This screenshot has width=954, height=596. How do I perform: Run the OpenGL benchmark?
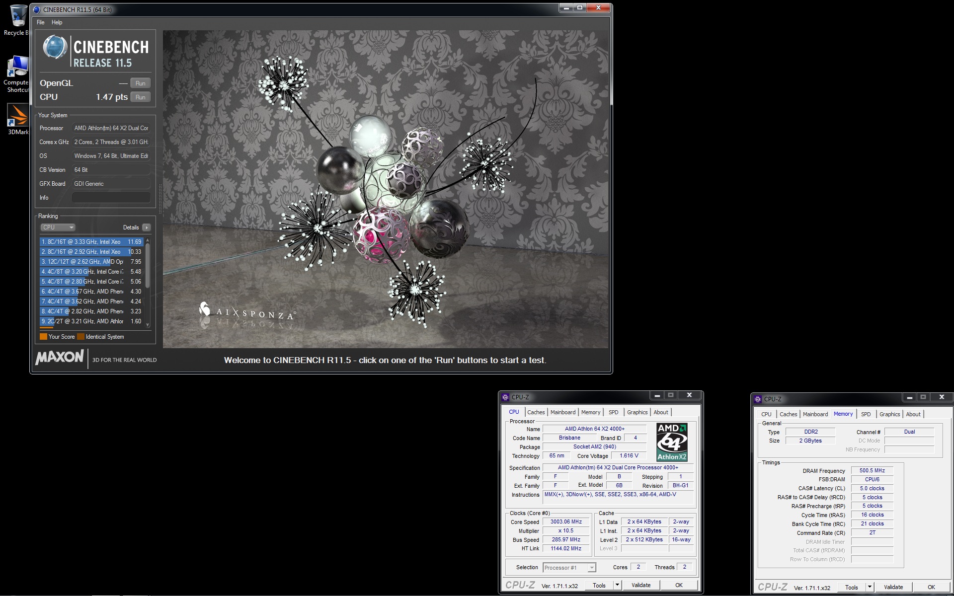coord(141,83)
